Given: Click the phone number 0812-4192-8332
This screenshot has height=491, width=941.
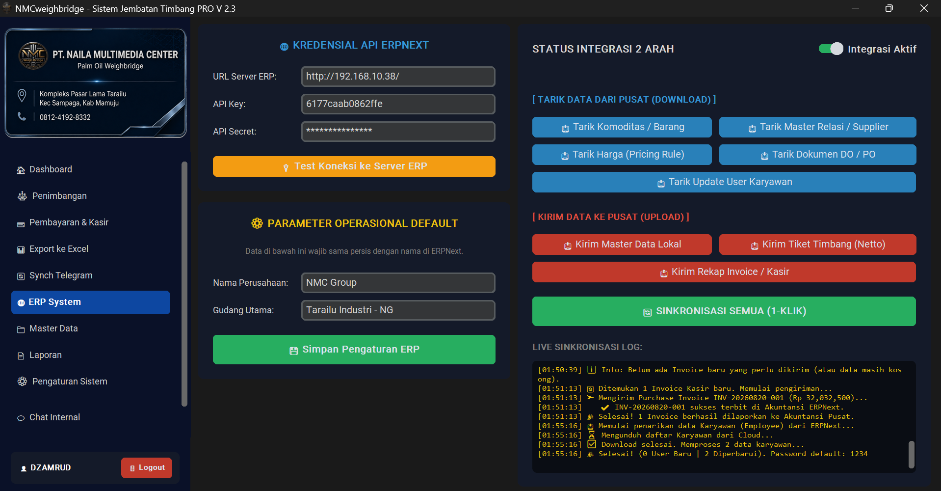Looking at the screenshot, I should (x=65, y=117).
